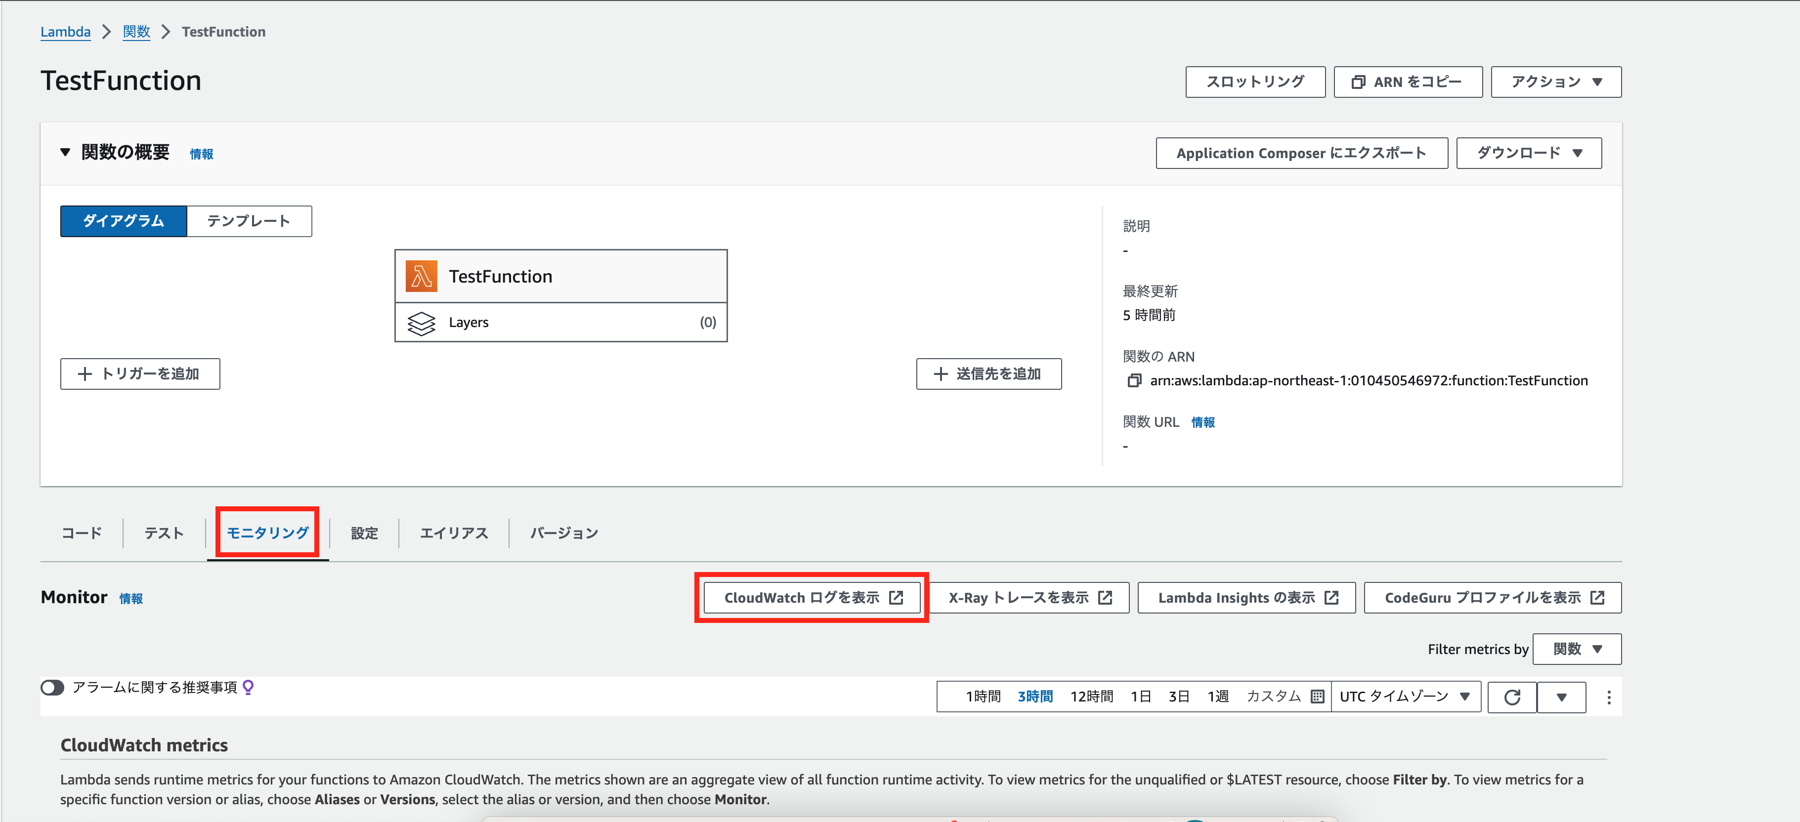
Task: Toggle アラームに関する推奨事項 switch
Action: point(52,687)
